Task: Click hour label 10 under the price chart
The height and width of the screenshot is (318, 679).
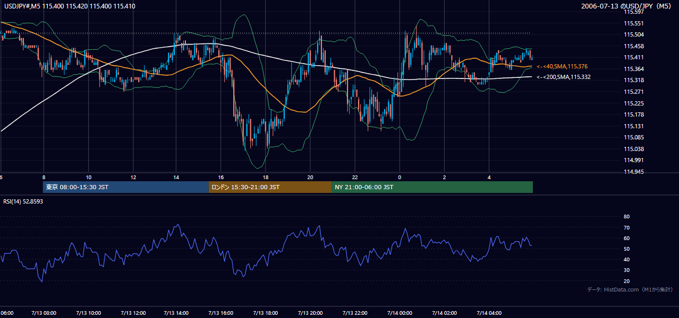Action: [88, 177]
